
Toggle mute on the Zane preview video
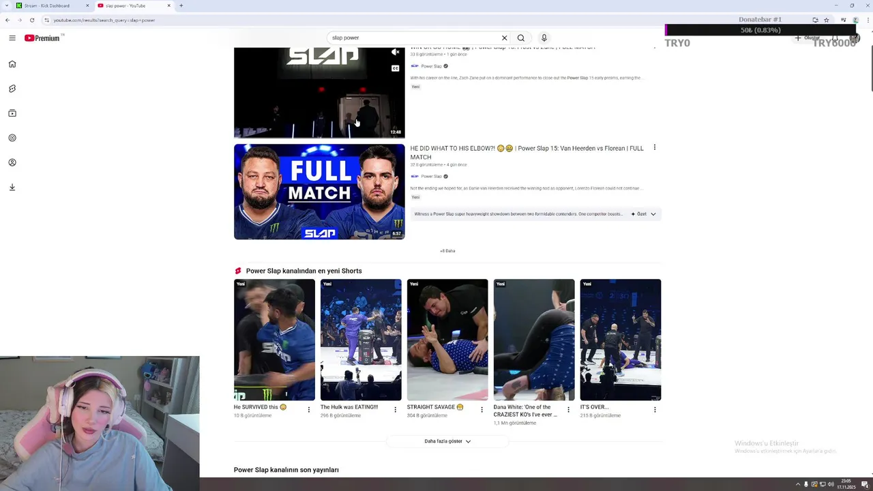395,52
